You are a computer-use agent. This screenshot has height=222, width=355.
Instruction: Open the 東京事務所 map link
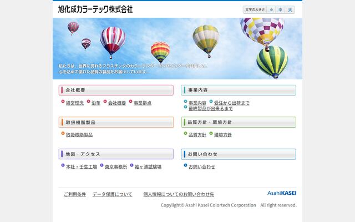coord(116,167)
